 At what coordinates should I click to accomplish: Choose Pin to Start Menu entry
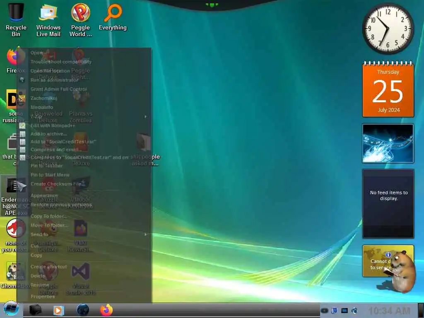(84, 175)
